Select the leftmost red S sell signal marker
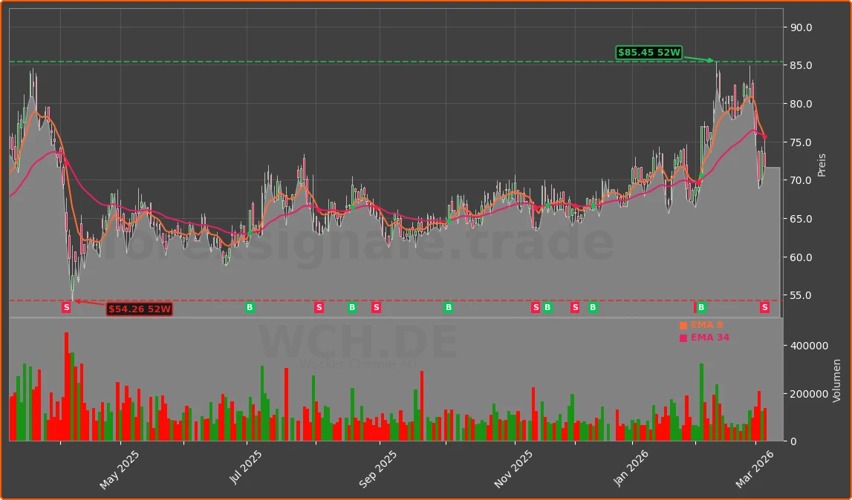 click(65, 307)
